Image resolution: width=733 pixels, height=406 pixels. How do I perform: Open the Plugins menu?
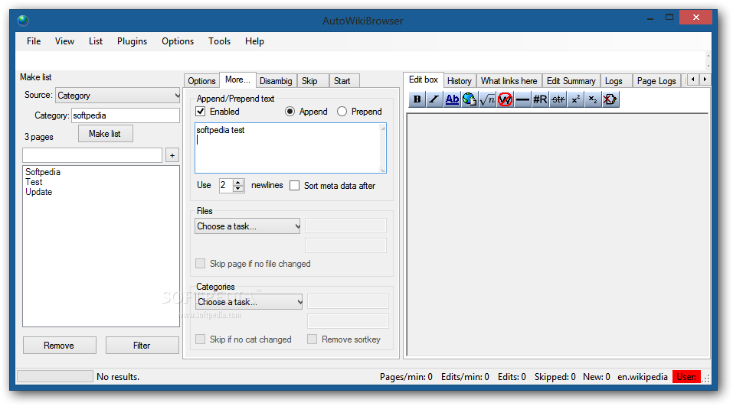tap(132, 41)
